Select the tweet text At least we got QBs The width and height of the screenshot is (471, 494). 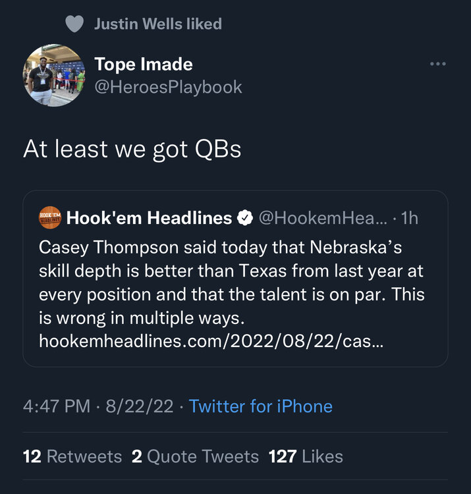[x=132, y=150]
